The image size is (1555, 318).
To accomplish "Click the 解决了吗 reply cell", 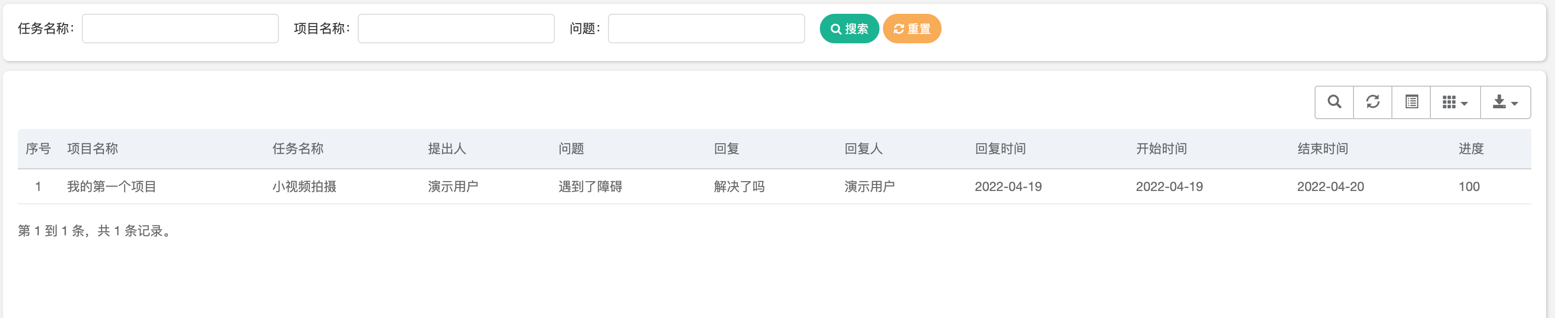I will [x=740, y=187].
